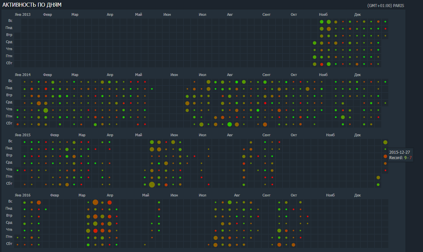Click "Дек" month label in the 2013 chart
The image size is (423, 252).
pos(357,14)
